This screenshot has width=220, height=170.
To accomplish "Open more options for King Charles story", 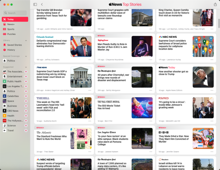I will [x=212, y=29].
